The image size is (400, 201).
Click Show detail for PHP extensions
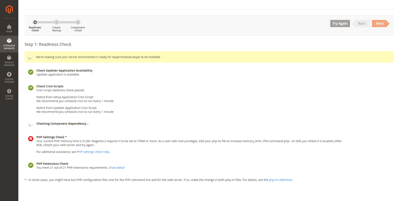[x=117, y=168]
